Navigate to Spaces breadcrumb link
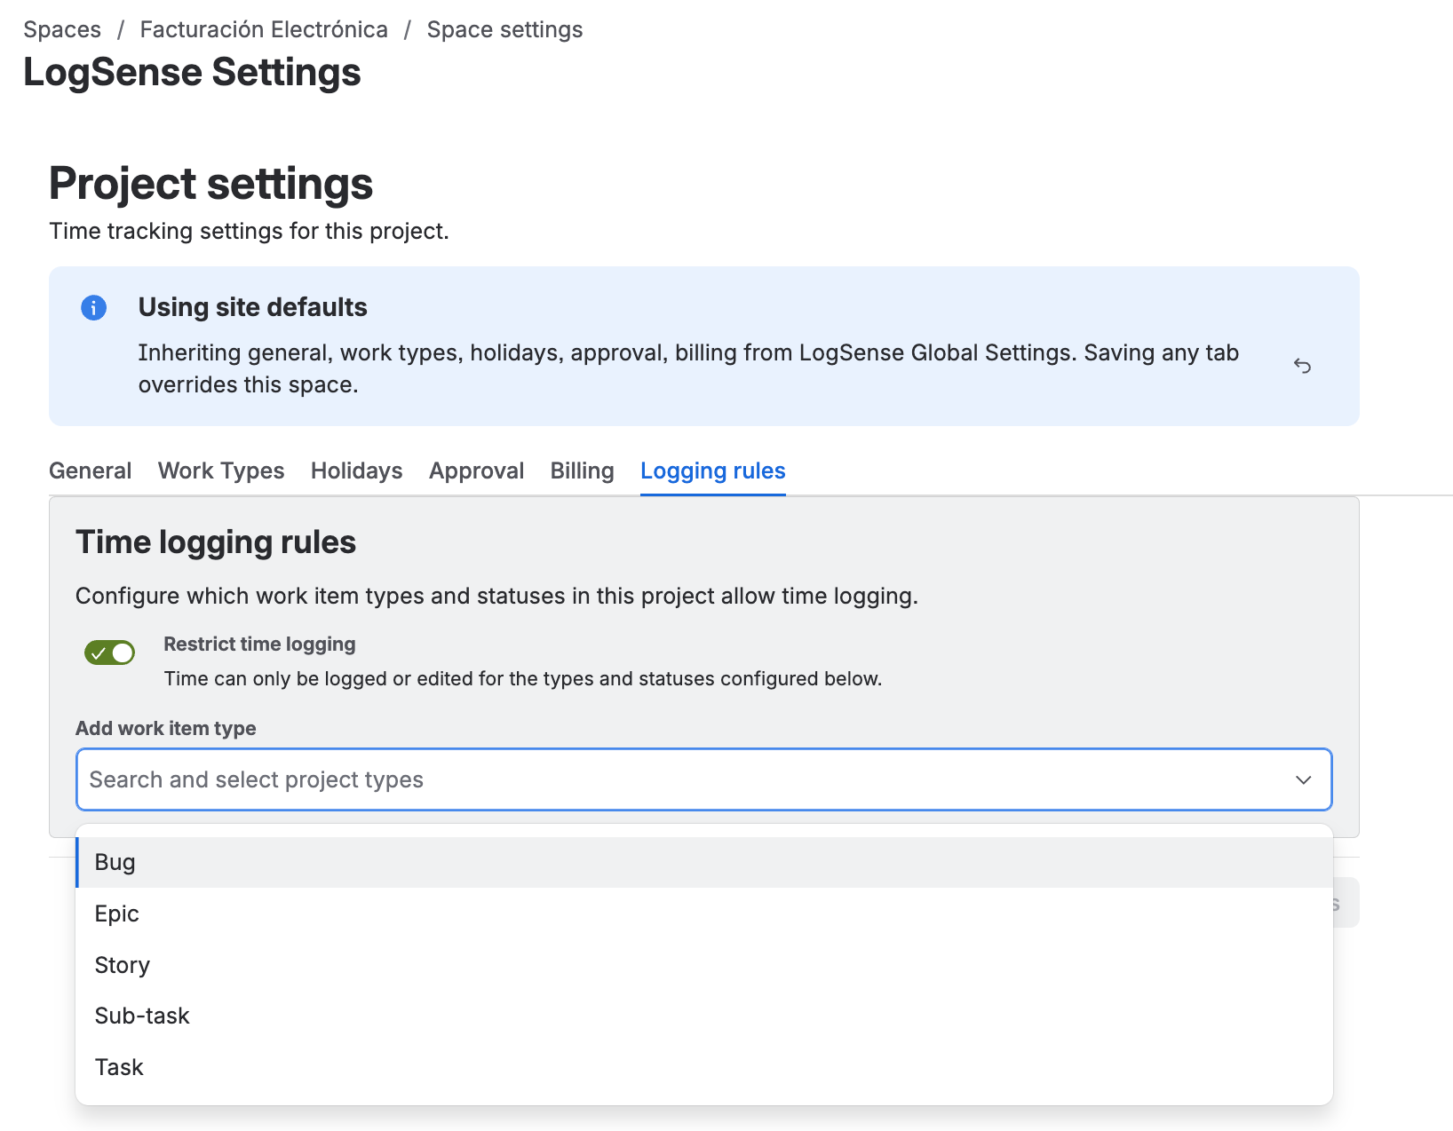1453x1131 pixels. (62, 29)
